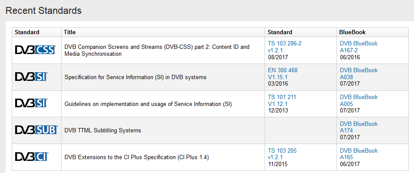Select the DVB TTML Subtitling Systems title
Image resolution: width=414 pixels, height=173 pixels.
point(103,130)
